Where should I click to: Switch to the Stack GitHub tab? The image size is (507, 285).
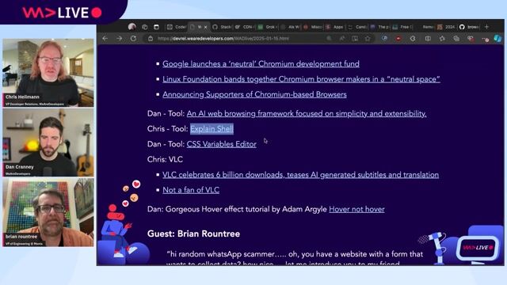(222, 27)
